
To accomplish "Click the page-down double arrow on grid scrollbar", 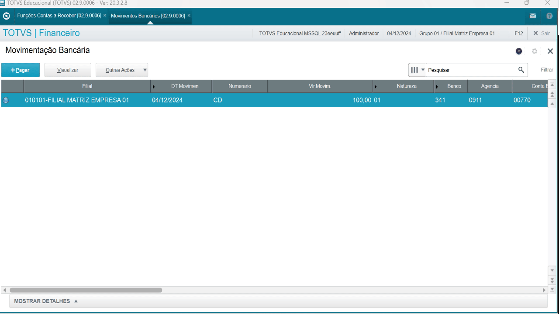I will 552,280.
